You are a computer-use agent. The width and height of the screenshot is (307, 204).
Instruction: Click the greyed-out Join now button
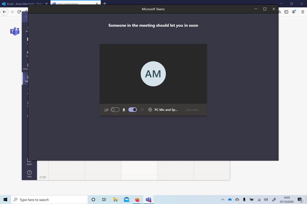click(x=192, y=110)
